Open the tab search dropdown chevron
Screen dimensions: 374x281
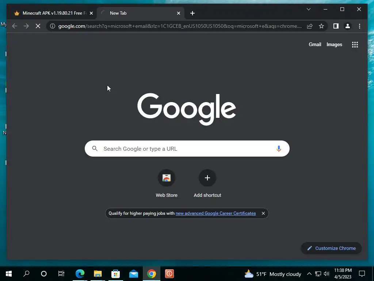tap(308, 9)
